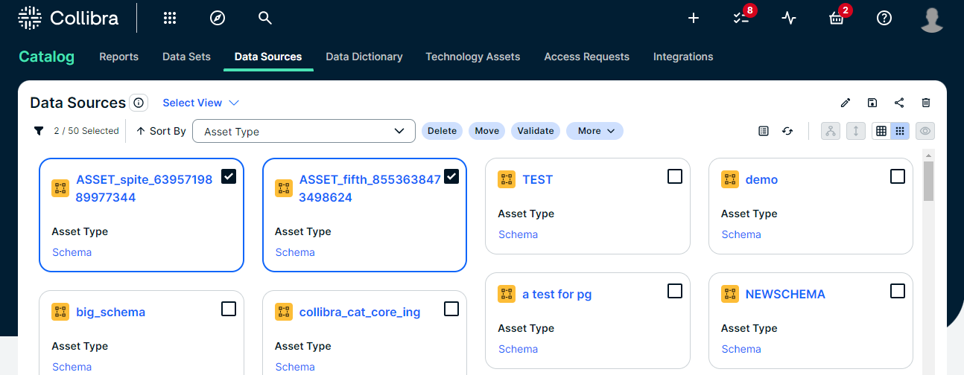Open the data basket icon

(x=837, y=19)
